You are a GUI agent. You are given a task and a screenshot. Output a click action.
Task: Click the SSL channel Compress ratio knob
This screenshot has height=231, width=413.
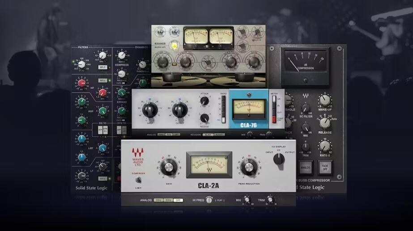tap(121, 55)
